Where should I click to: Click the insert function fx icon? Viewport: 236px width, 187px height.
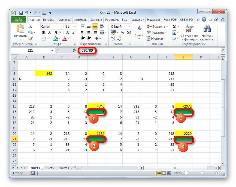(x=74, y=50)
